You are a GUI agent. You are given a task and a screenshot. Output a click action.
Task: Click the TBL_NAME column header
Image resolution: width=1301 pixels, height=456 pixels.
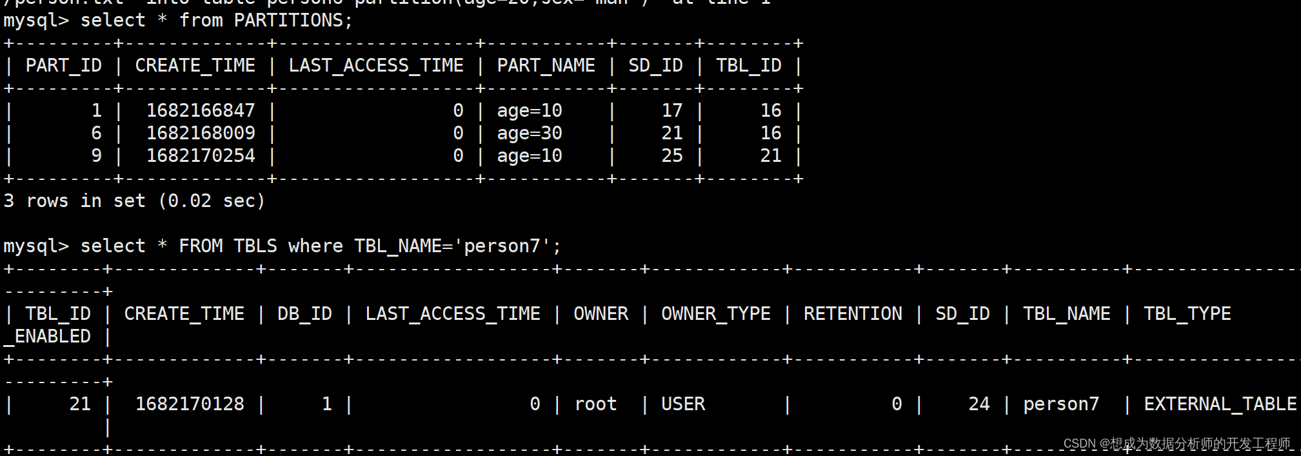[1067, 314]
